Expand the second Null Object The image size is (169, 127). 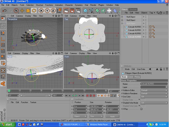[x=122, y=20]
